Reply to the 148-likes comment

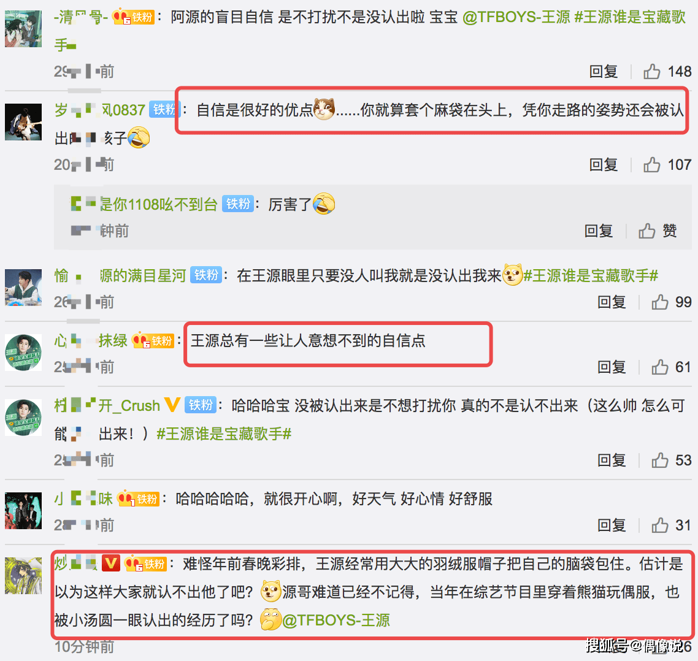[x=603, y=71]
